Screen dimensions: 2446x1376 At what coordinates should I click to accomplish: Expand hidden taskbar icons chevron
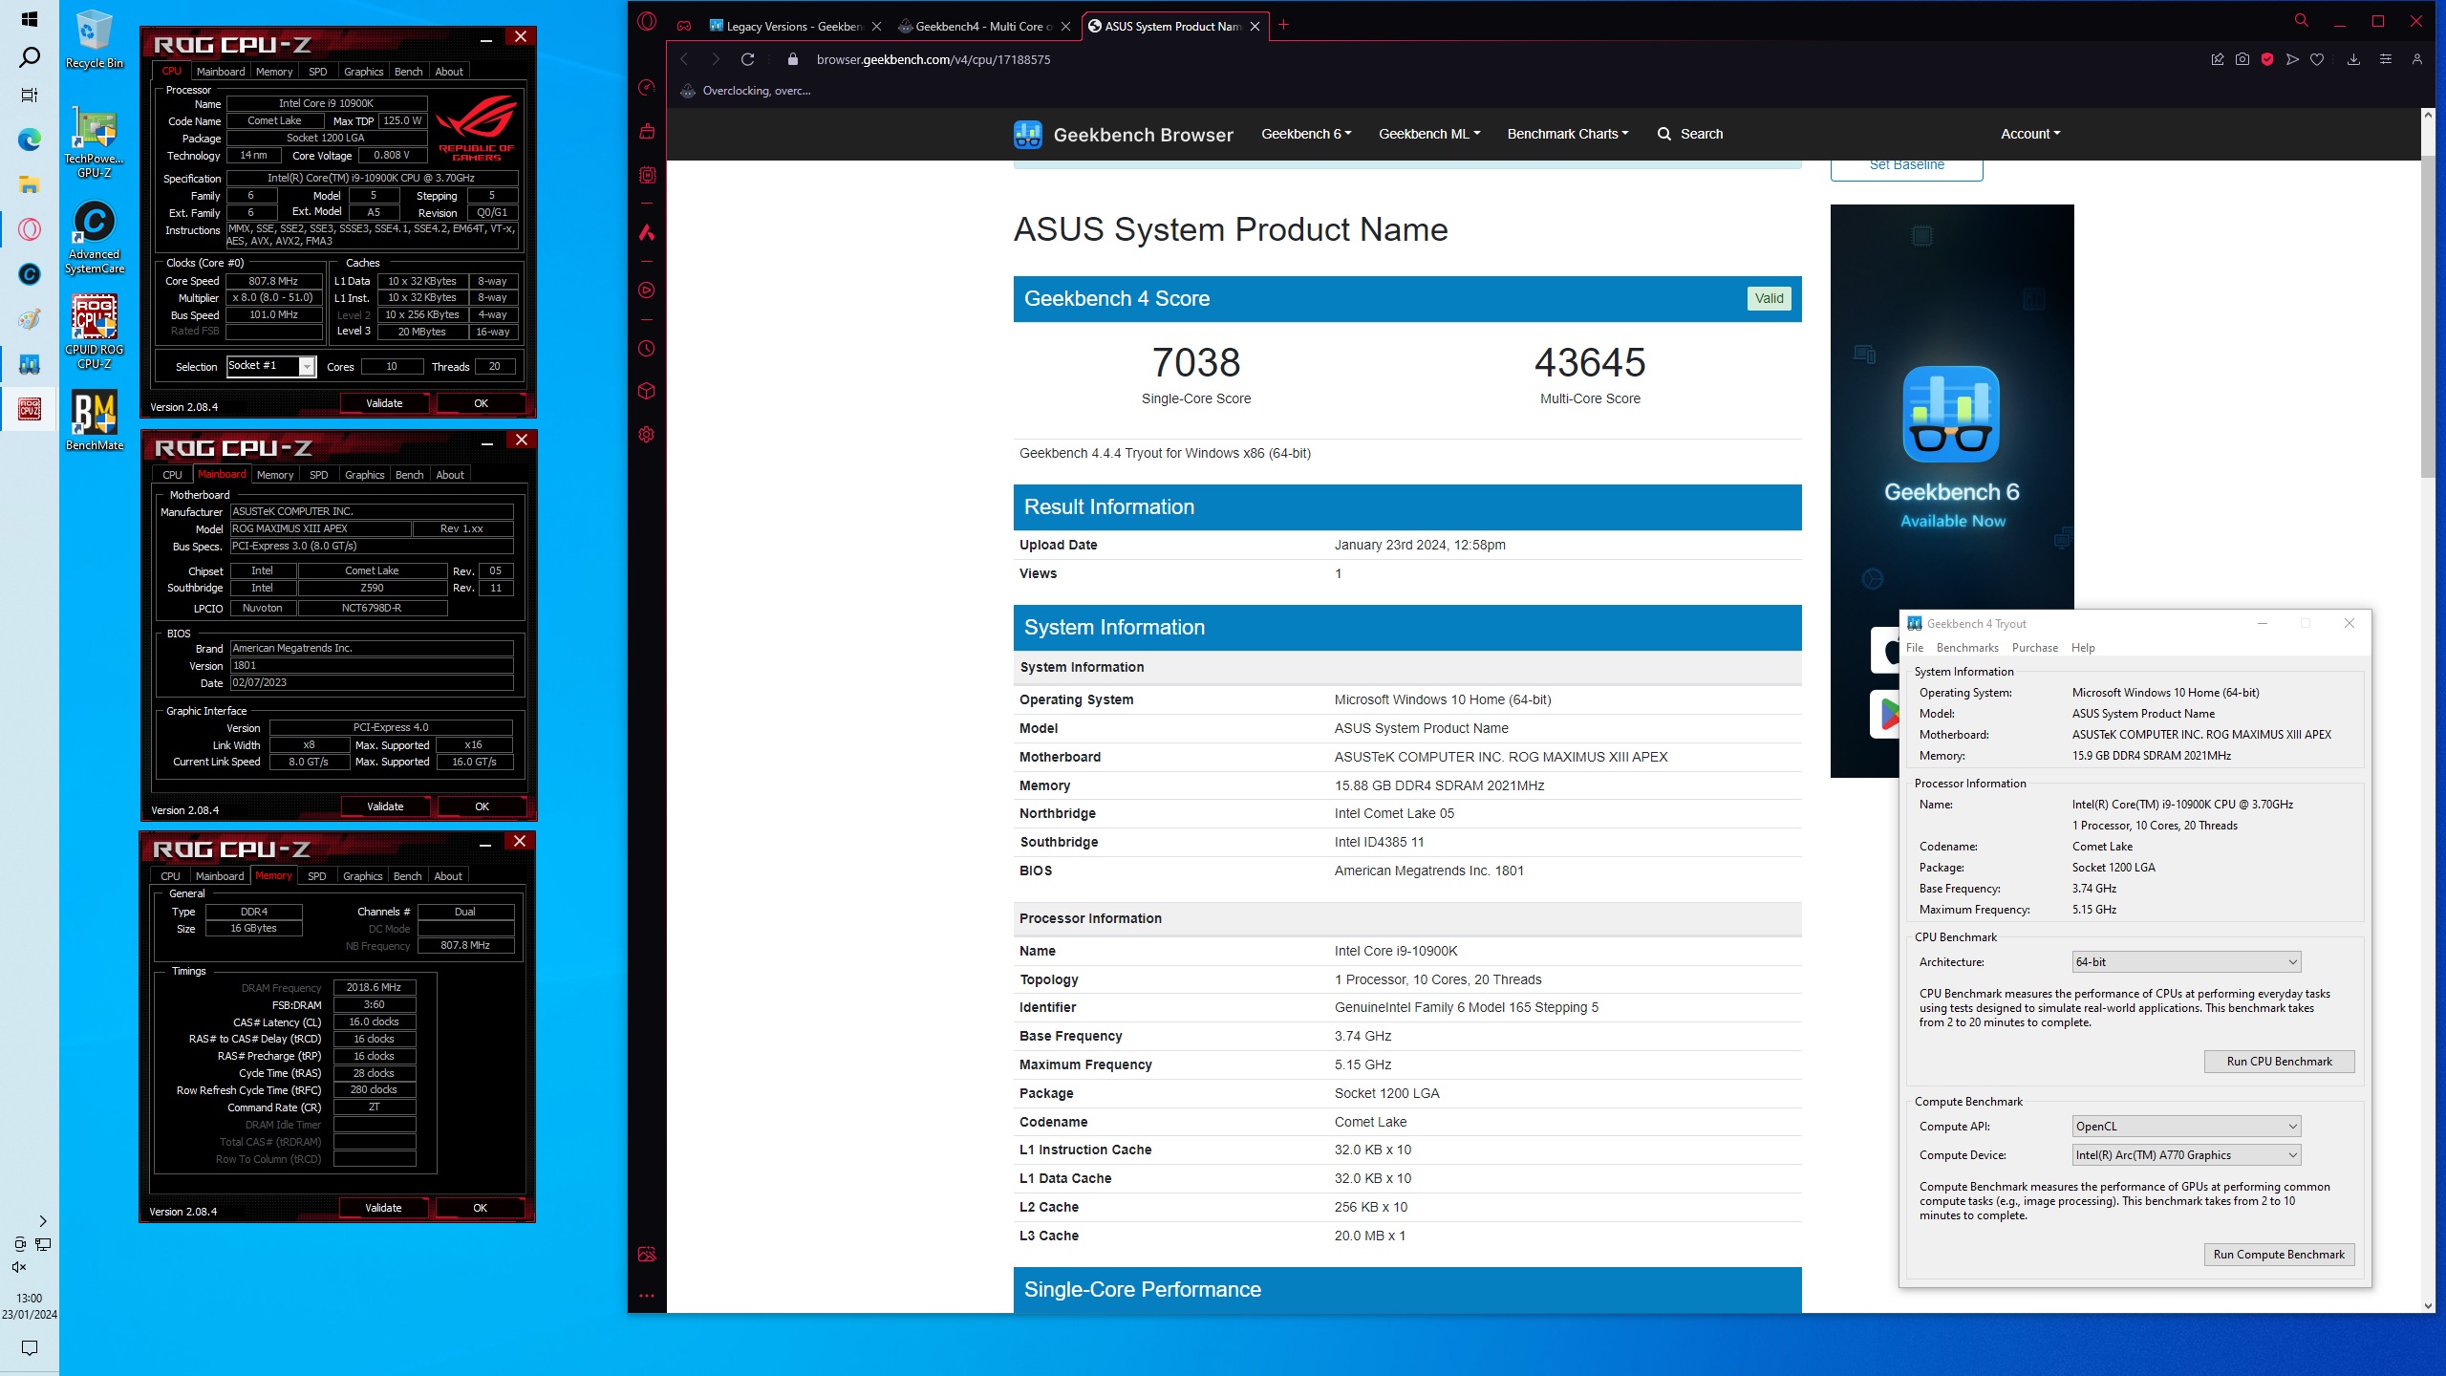[x=42, y=1221]
